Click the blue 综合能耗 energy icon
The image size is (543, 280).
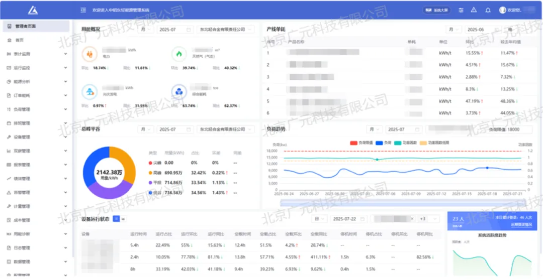[x=178, y=91]
